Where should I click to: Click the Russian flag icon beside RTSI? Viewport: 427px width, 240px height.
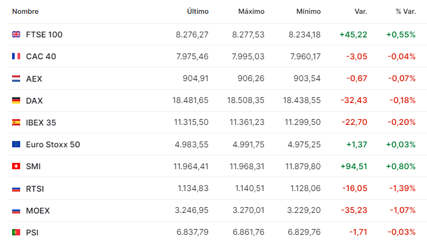16,189
